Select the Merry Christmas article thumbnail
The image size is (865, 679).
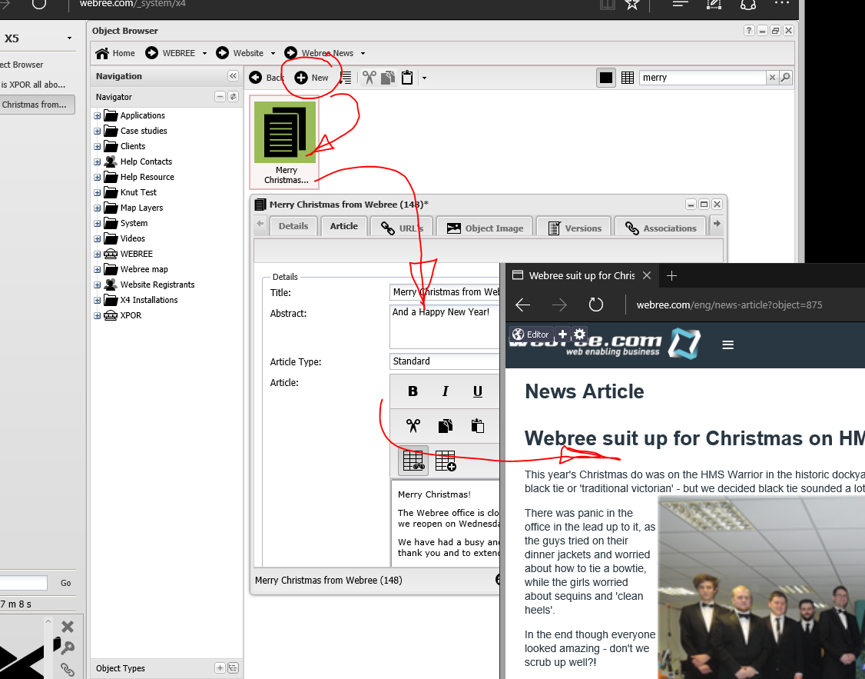(x=285, y=142)
